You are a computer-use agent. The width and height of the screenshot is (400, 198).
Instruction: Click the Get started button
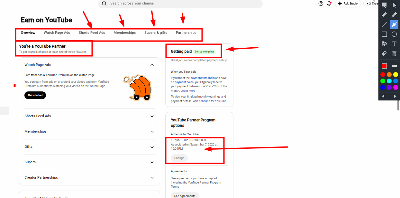click(35, 95)
